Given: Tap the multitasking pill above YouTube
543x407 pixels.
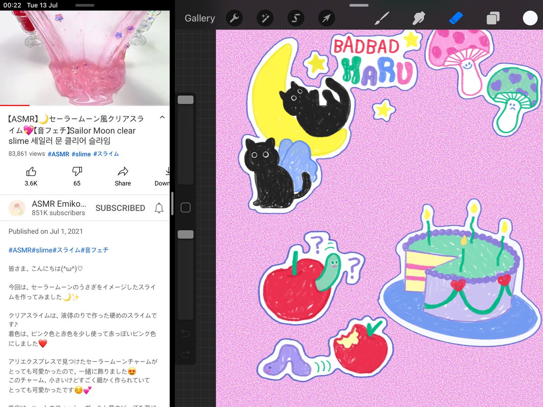Looking at the screenshot, I should click(85, 5).
